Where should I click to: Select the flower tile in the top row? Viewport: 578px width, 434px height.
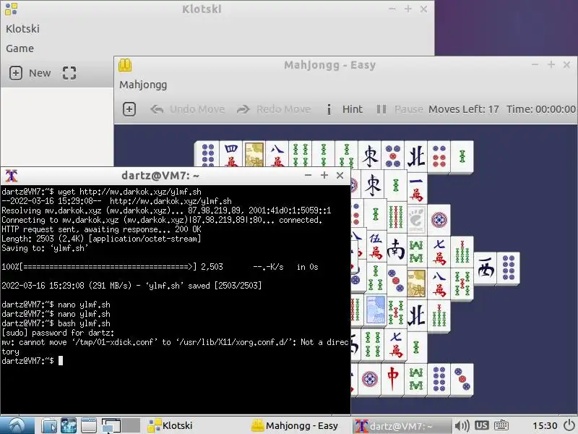[254, 155]
